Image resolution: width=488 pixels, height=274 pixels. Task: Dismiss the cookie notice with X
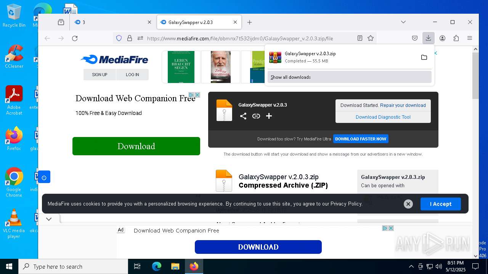coord(408,204)
